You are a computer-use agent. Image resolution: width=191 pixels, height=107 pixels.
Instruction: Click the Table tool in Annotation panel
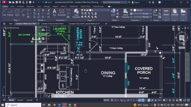point(68,17)
